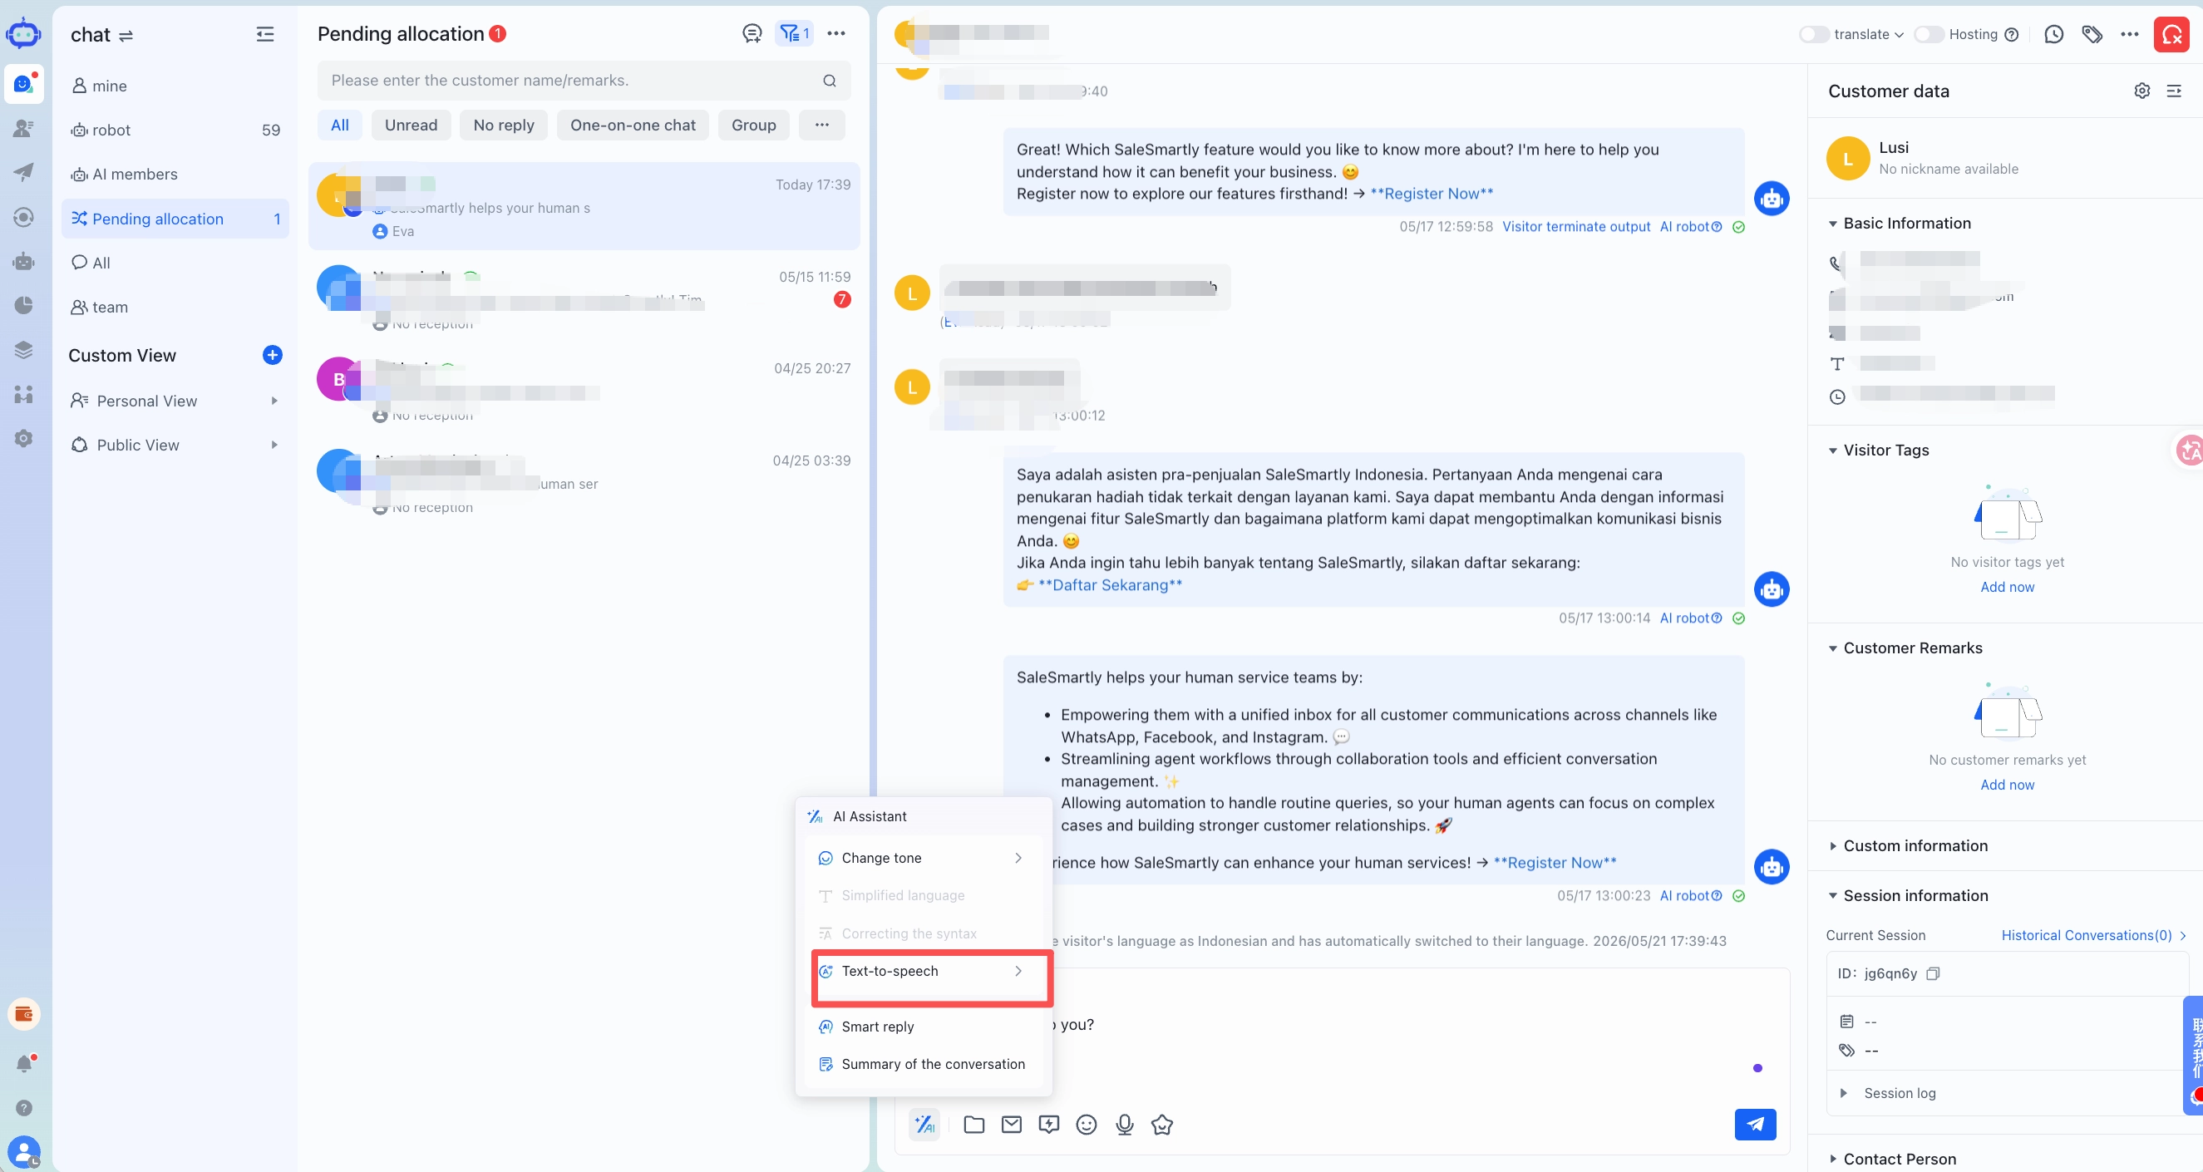Open the mine list in the chat sidebar
The width and height of the screenshot is (2203, 1172).
point(175,86)
